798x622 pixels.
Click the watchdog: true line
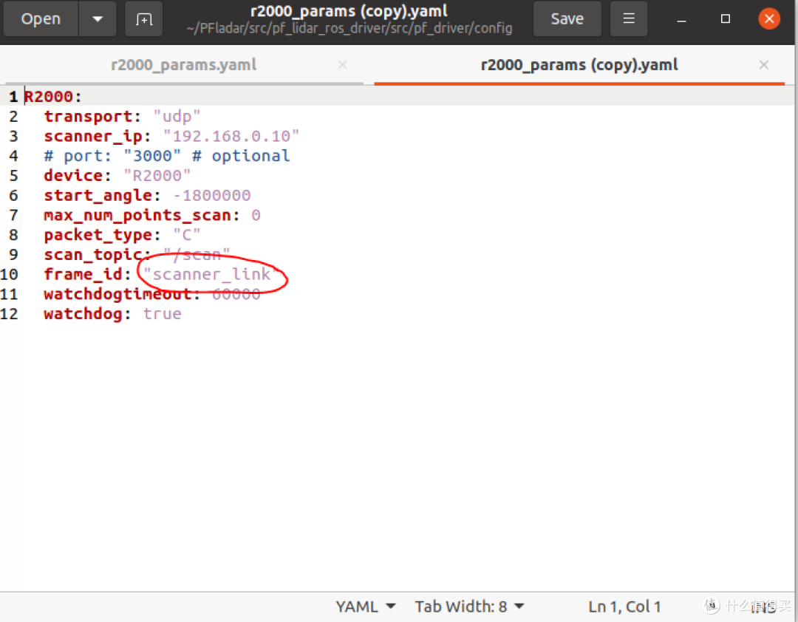coord(112,314)
